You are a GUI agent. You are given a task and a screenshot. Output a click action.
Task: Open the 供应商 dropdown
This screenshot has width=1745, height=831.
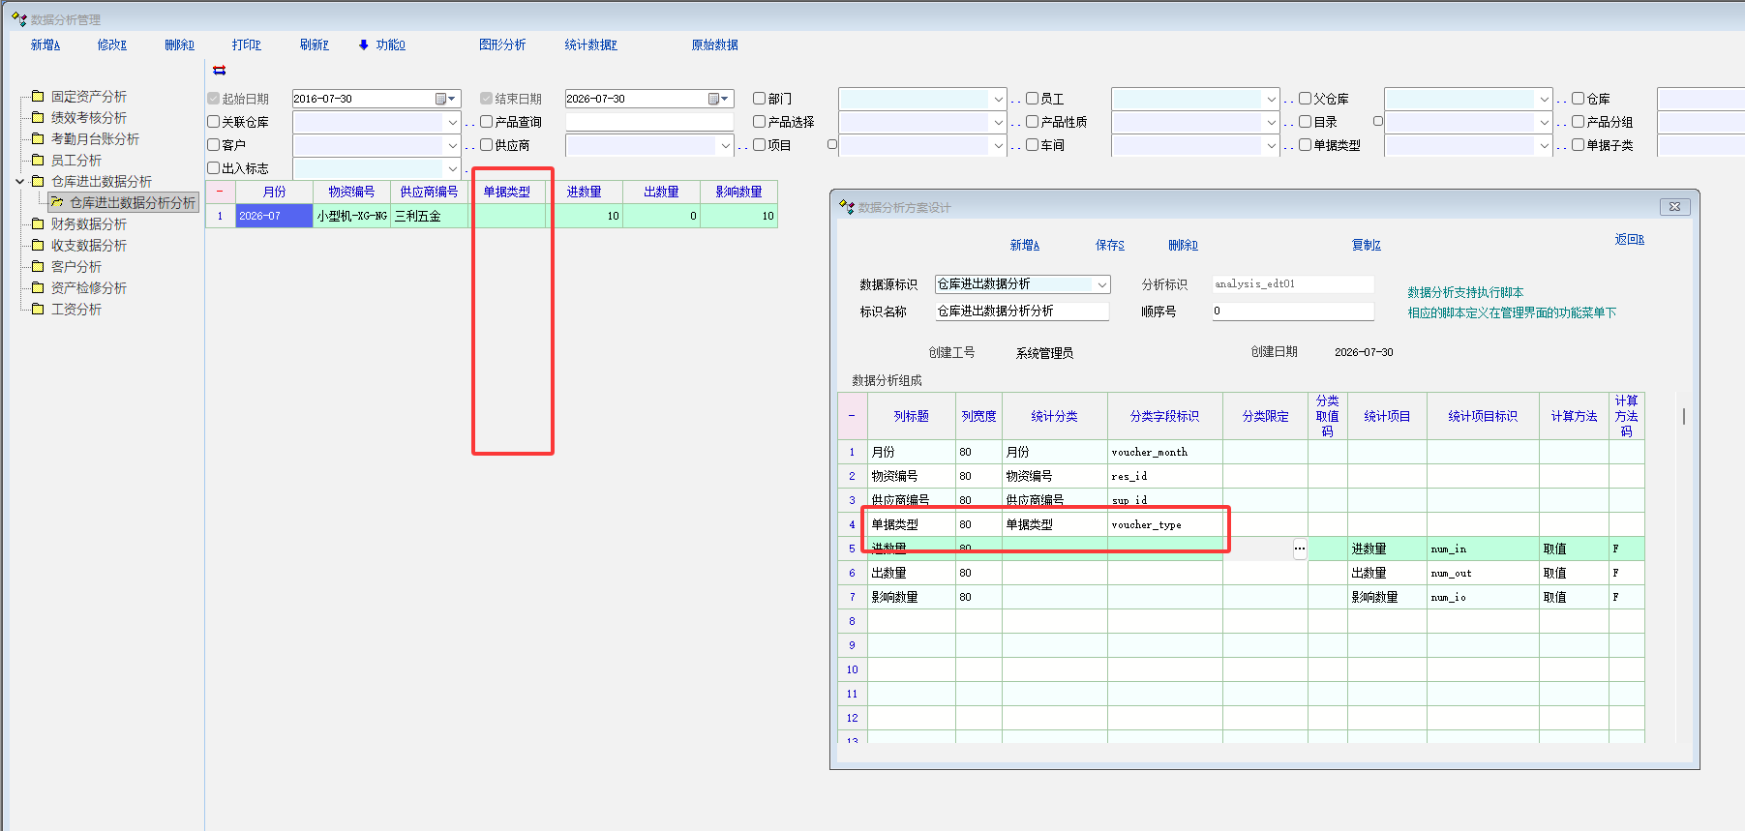click(x=725, y=145)
